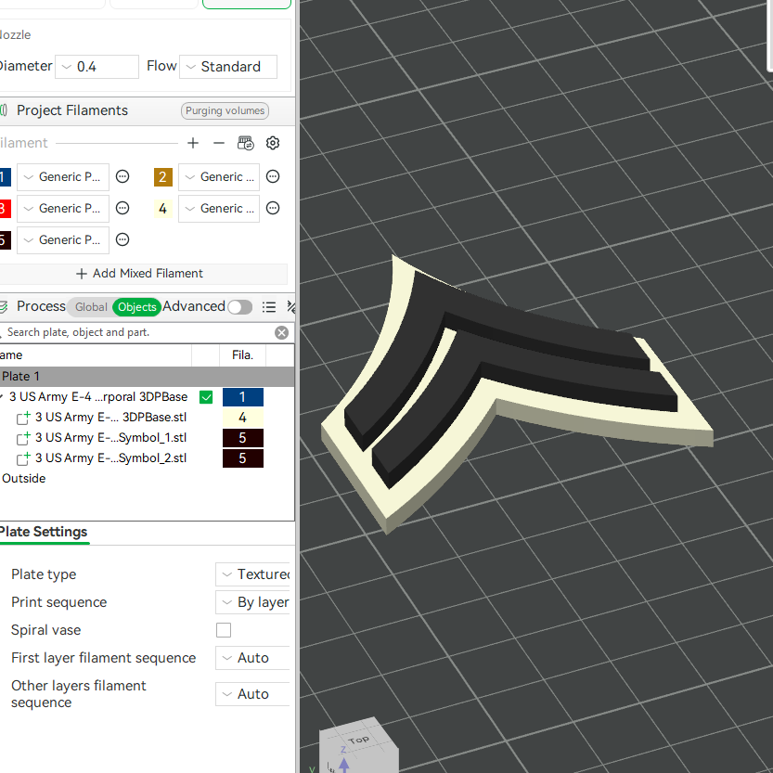The image size is (773, 773).
Task: Open options for filament 4 ellipsis icon
Action: (x=273, y=208)
